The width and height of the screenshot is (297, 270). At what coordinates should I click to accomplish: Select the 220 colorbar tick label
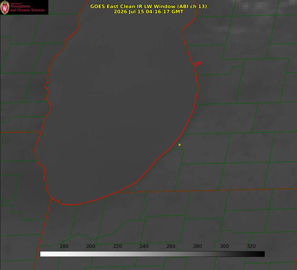tap(117, 246)
